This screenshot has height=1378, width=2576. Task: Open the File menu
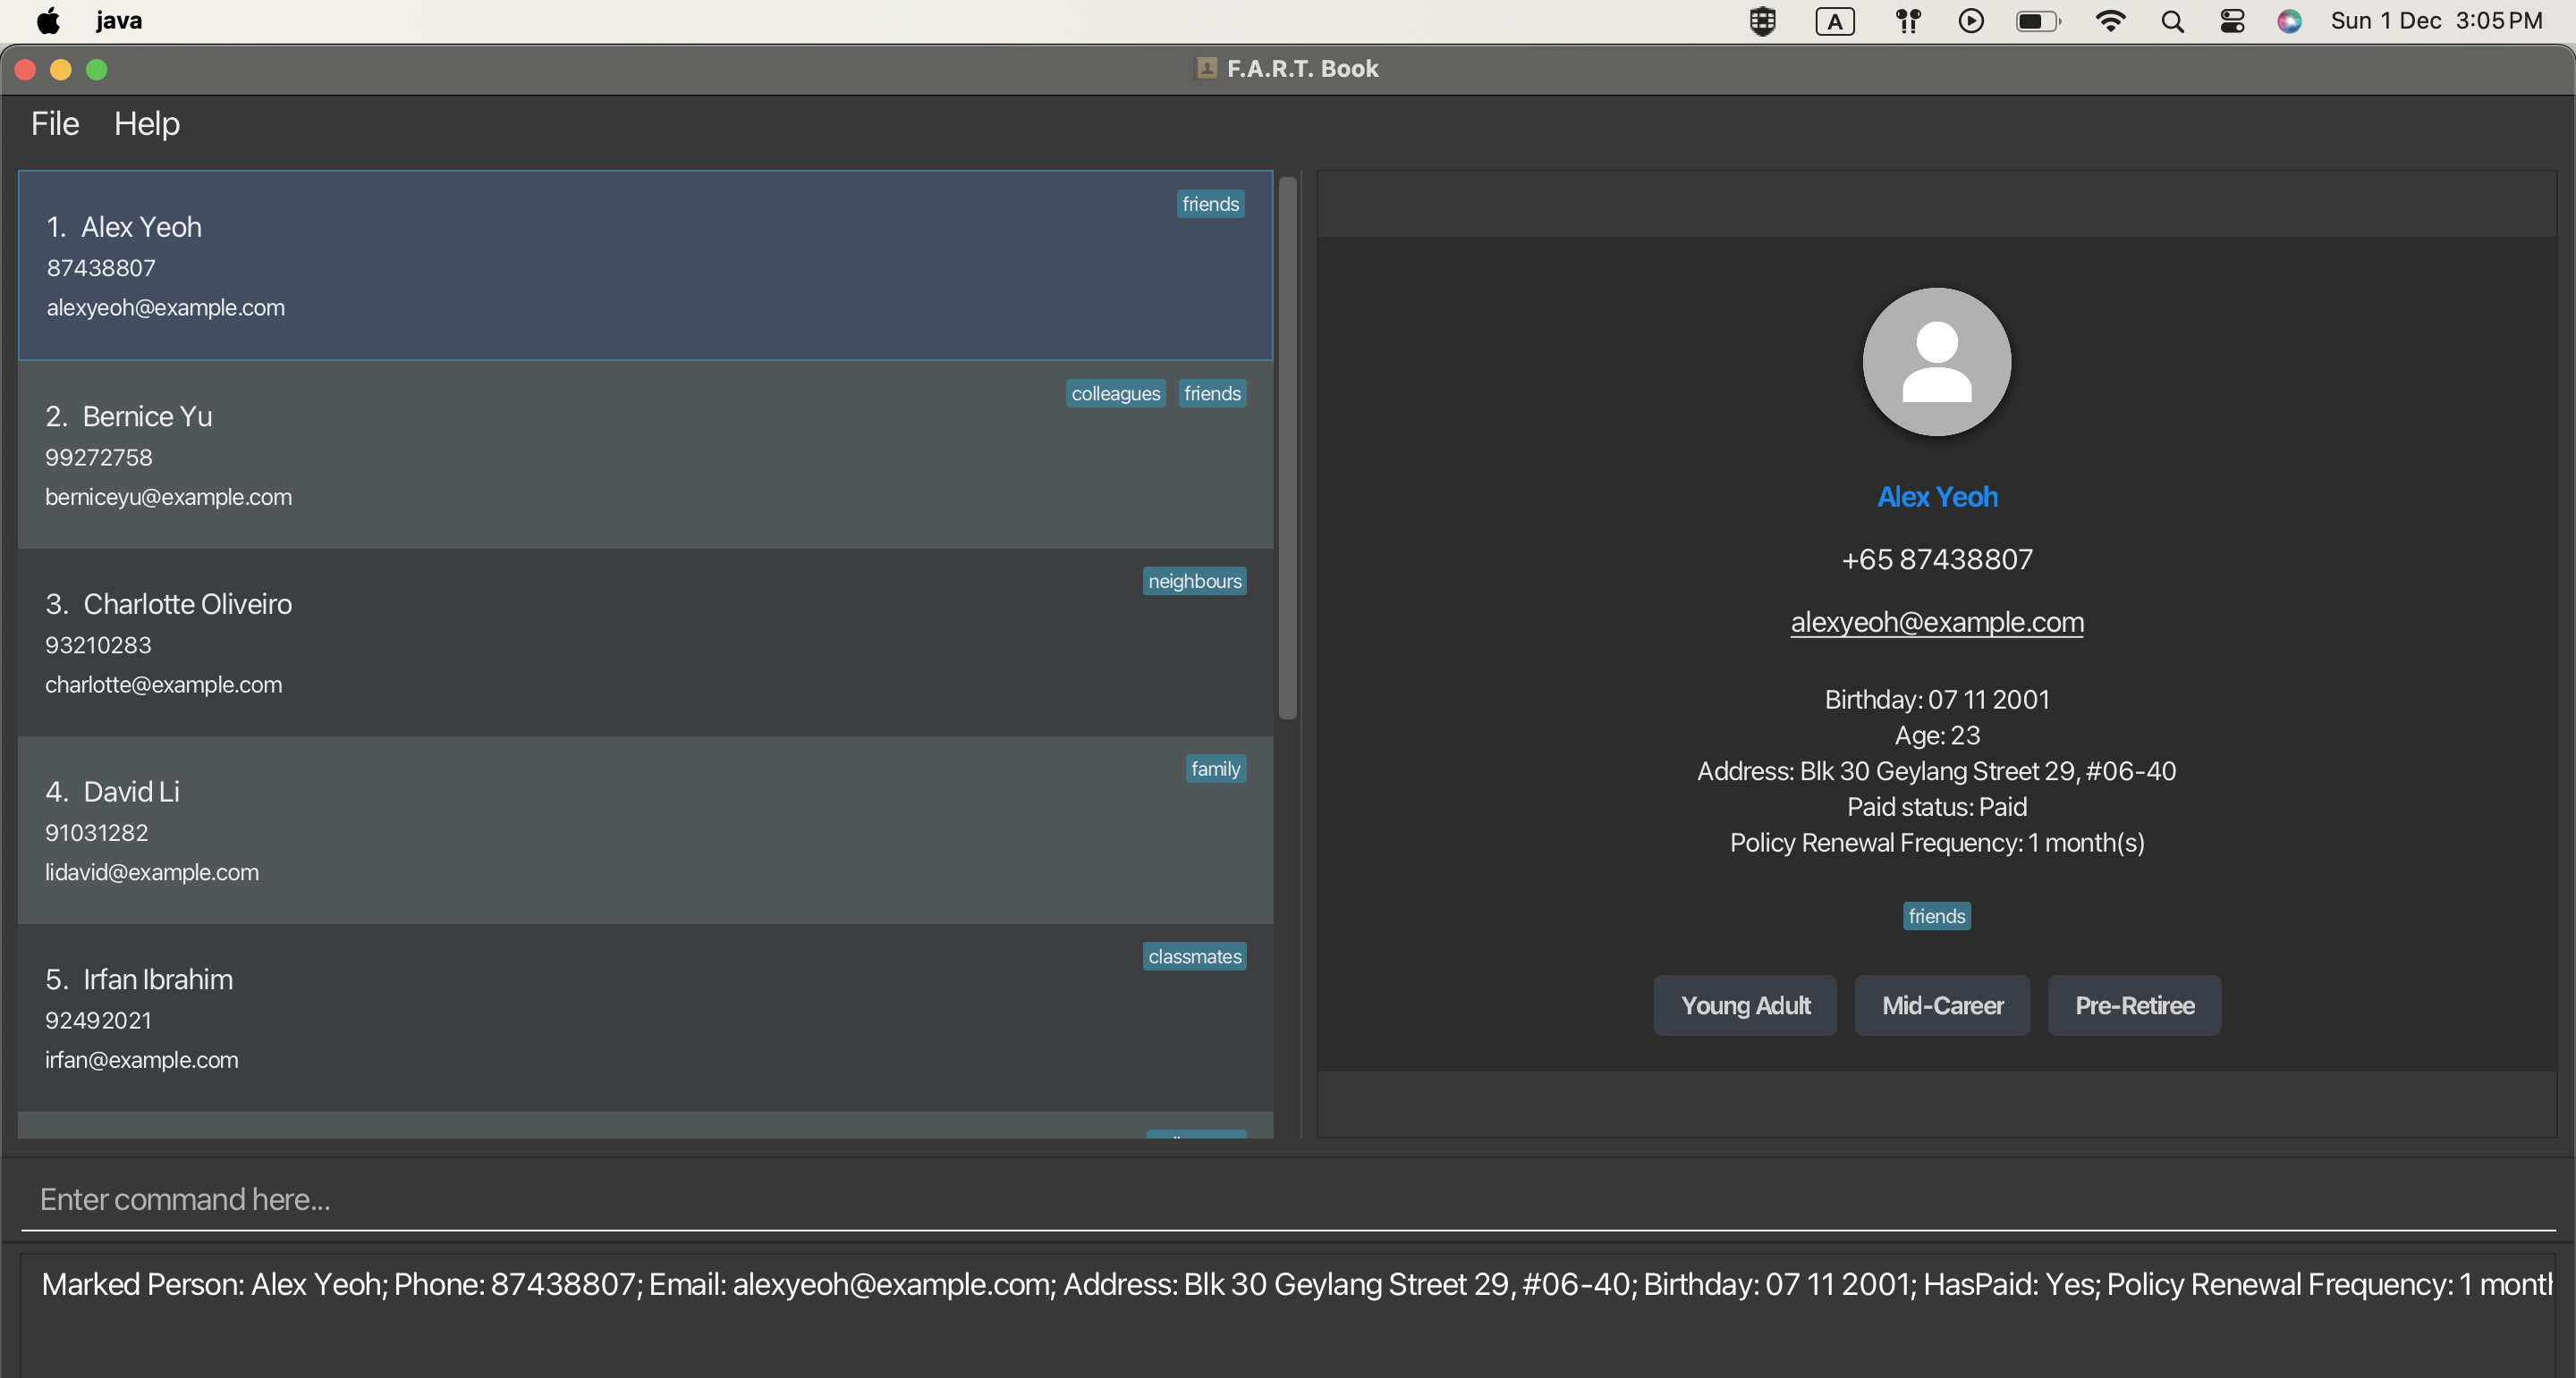[55, 122]
